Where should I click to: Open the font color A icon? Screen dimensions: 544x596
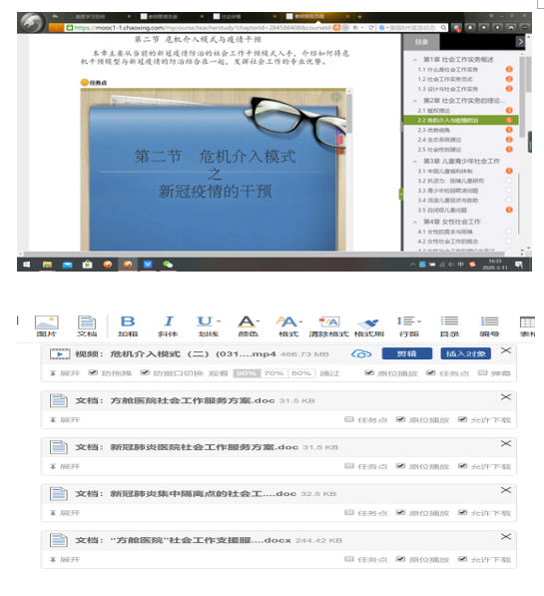click(x=247, y=321)
